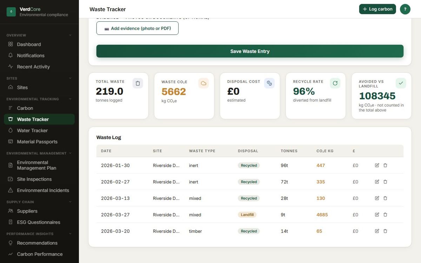Click the 96% recycle rate value
Screen dimensions: 421x263
pyautogui.click(x=304, y=91)
